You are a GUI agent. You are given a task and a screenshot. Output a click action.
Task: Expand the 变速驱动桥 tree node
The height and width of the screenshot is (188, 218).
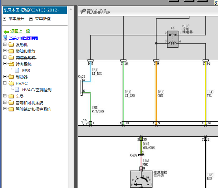point(5,57)
